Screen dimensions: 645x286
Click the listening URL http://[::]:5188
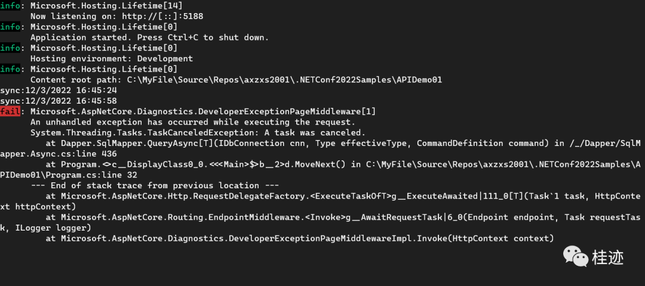(x=162, y=17)
